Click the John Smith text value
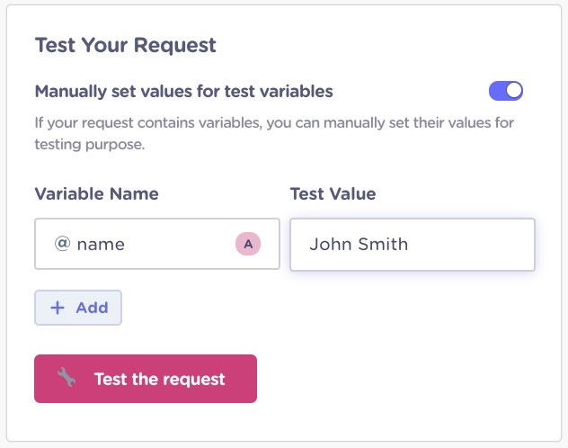 pyautogui.click(x=359, y=245)
